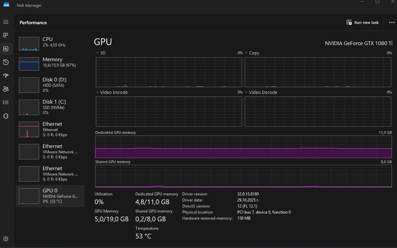Expand the 3D graph engine dropdown
Screen dimensions: 397x248
pyautogui.click(x=98, y=53)
